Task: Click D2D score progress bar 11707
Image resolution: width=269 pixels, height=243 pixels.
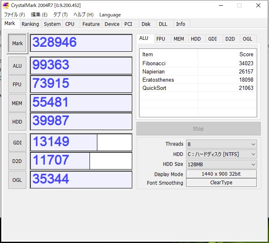Action: point(81,161)
